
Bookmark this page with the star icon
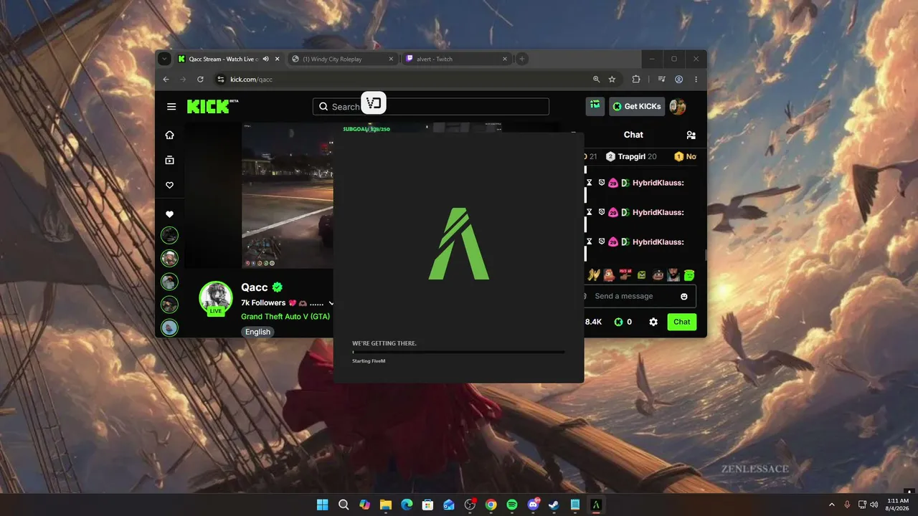coord(612,80)
